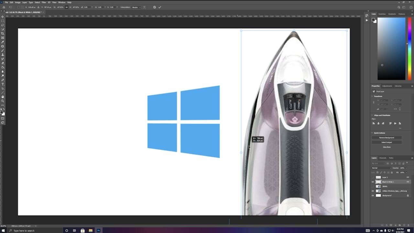
Task: Click the search icon at top right
Action: [x=399, y=7]
